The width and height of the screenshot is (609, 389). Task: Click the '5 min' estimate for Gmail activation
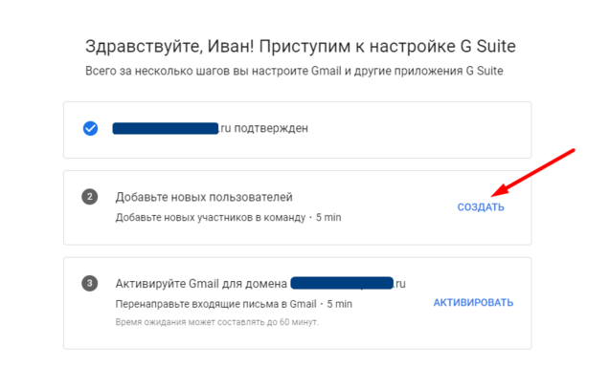339,304
